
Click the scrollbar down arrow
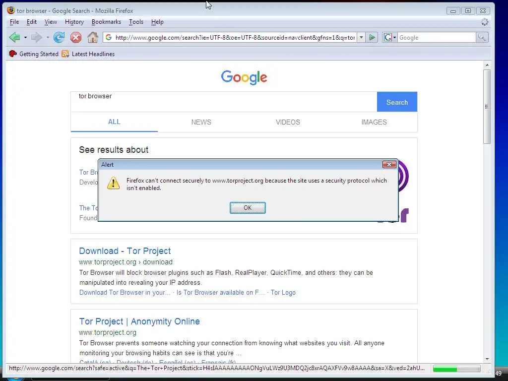coord(487,359)
